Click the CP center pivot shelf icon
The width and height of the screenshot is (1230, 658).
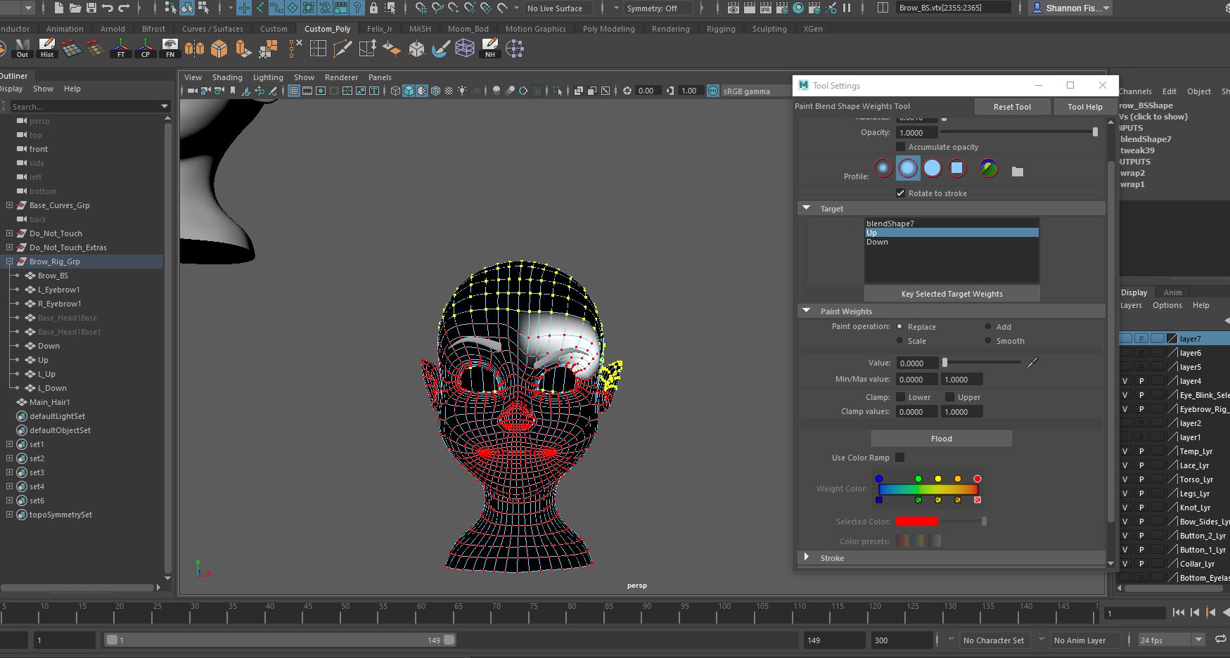click(146, 48)
